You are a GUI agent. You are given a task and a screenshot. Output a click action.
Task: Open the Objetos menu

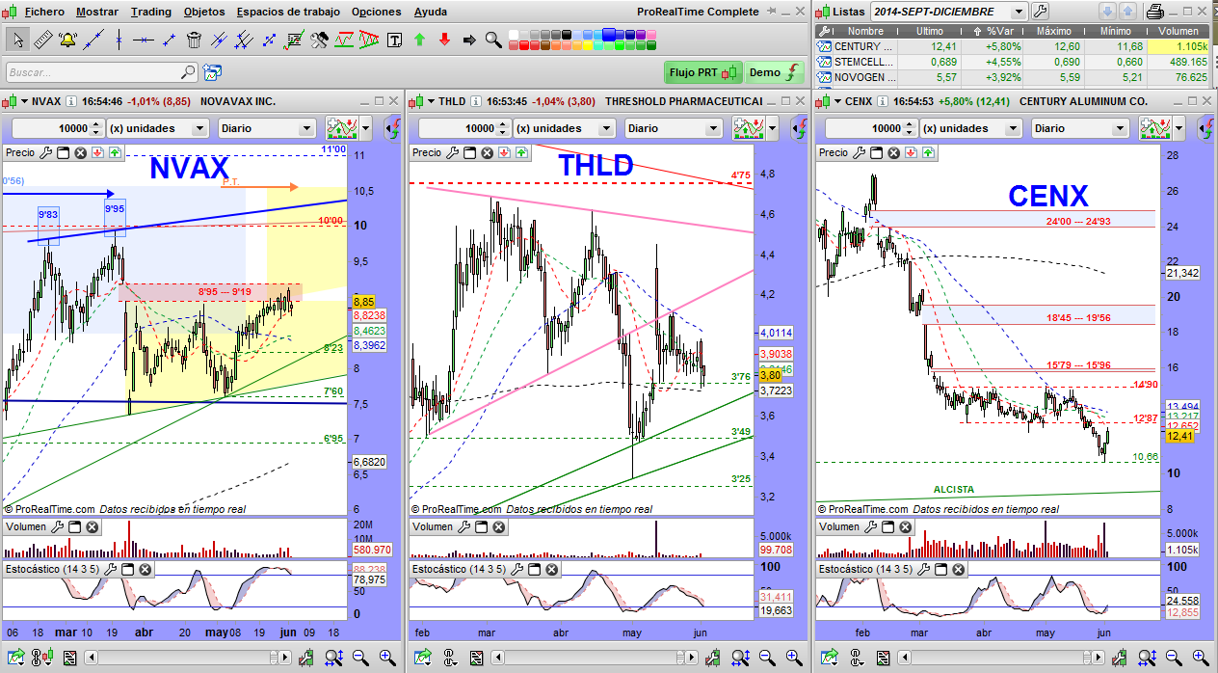pos(203,12)
